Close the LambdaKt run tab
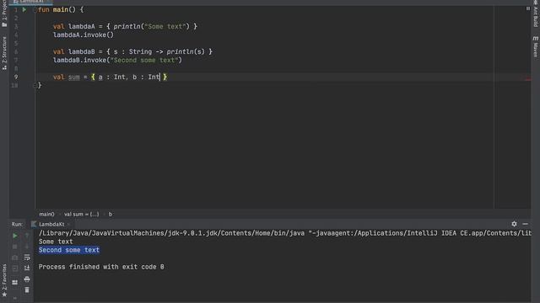 tap(68, 225)
